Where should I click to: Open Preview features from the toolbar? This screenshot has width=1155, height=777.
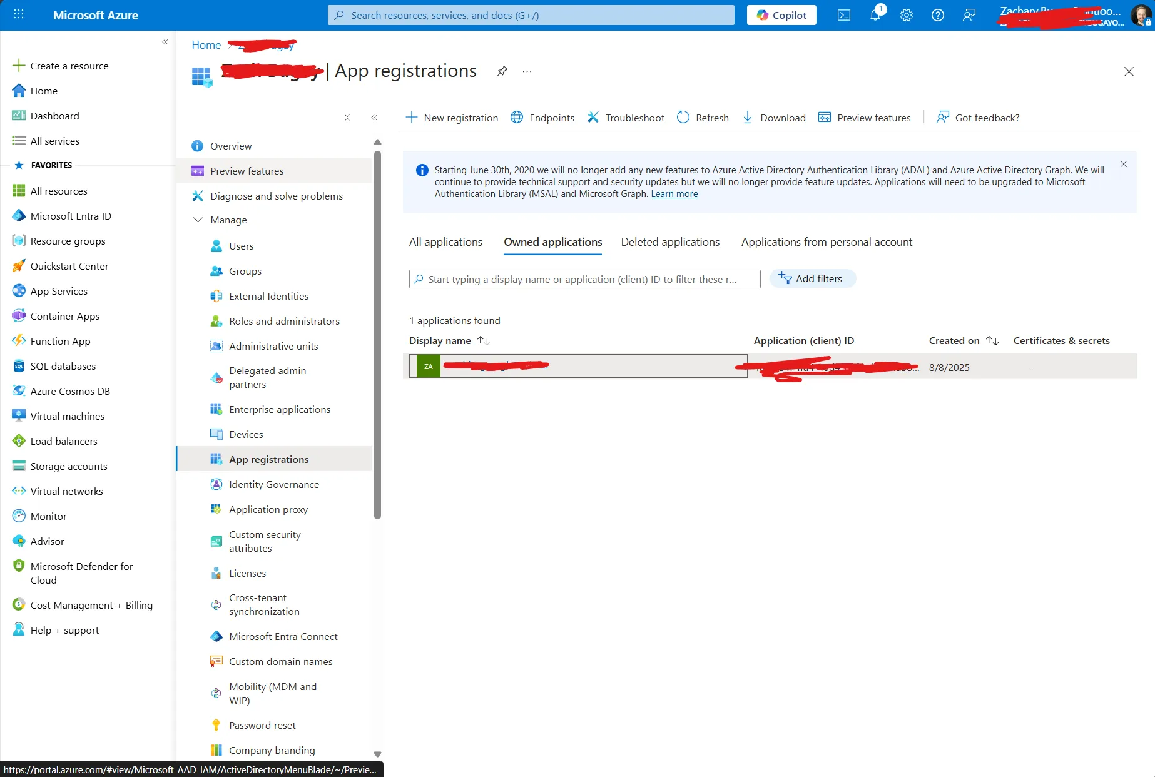tap(865, 118)
